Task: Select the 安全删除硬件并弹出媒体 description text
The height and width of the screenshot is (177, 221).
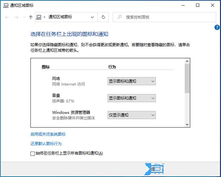Action: pyautogui.click(x=74, y=118)
